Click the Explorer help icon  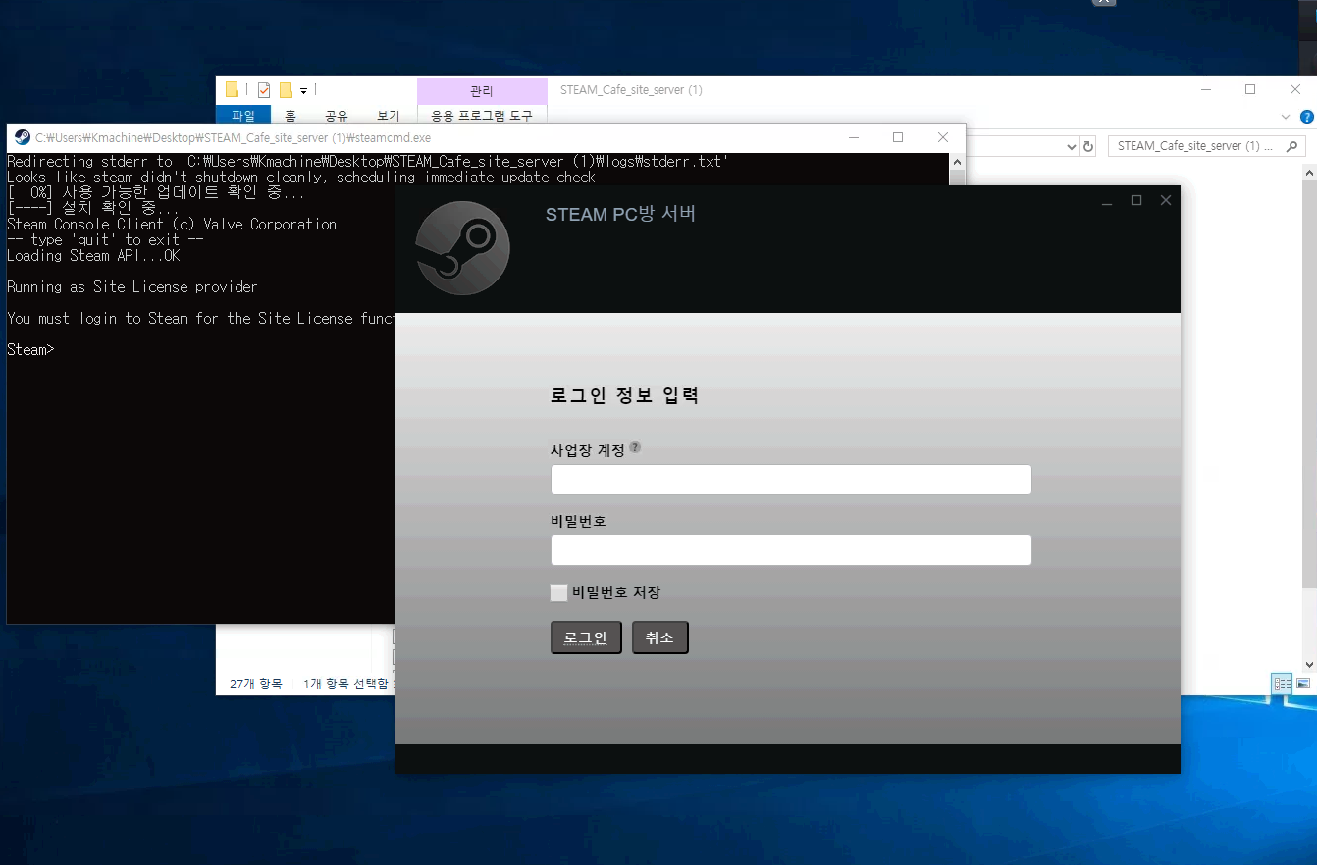pos(1306,116)
